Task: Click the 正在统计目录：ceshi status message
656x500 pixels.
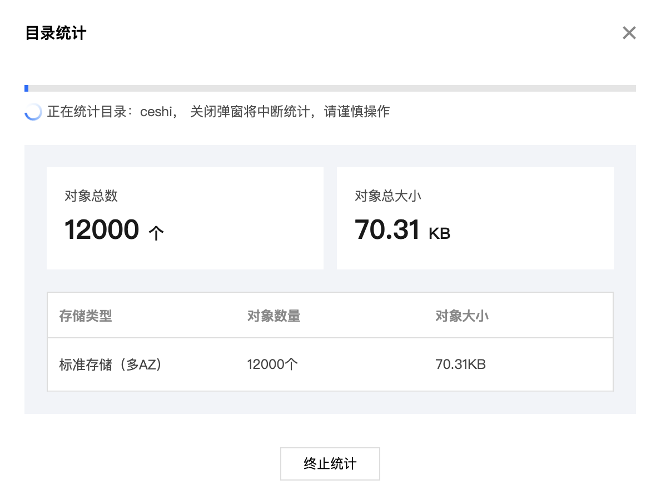Action: click(x=111, y=112)
